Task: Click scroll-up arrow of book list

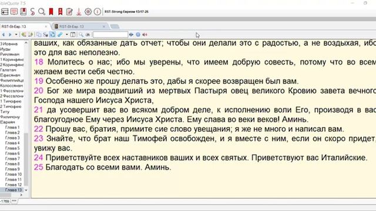Action: [x=26, y=43]
